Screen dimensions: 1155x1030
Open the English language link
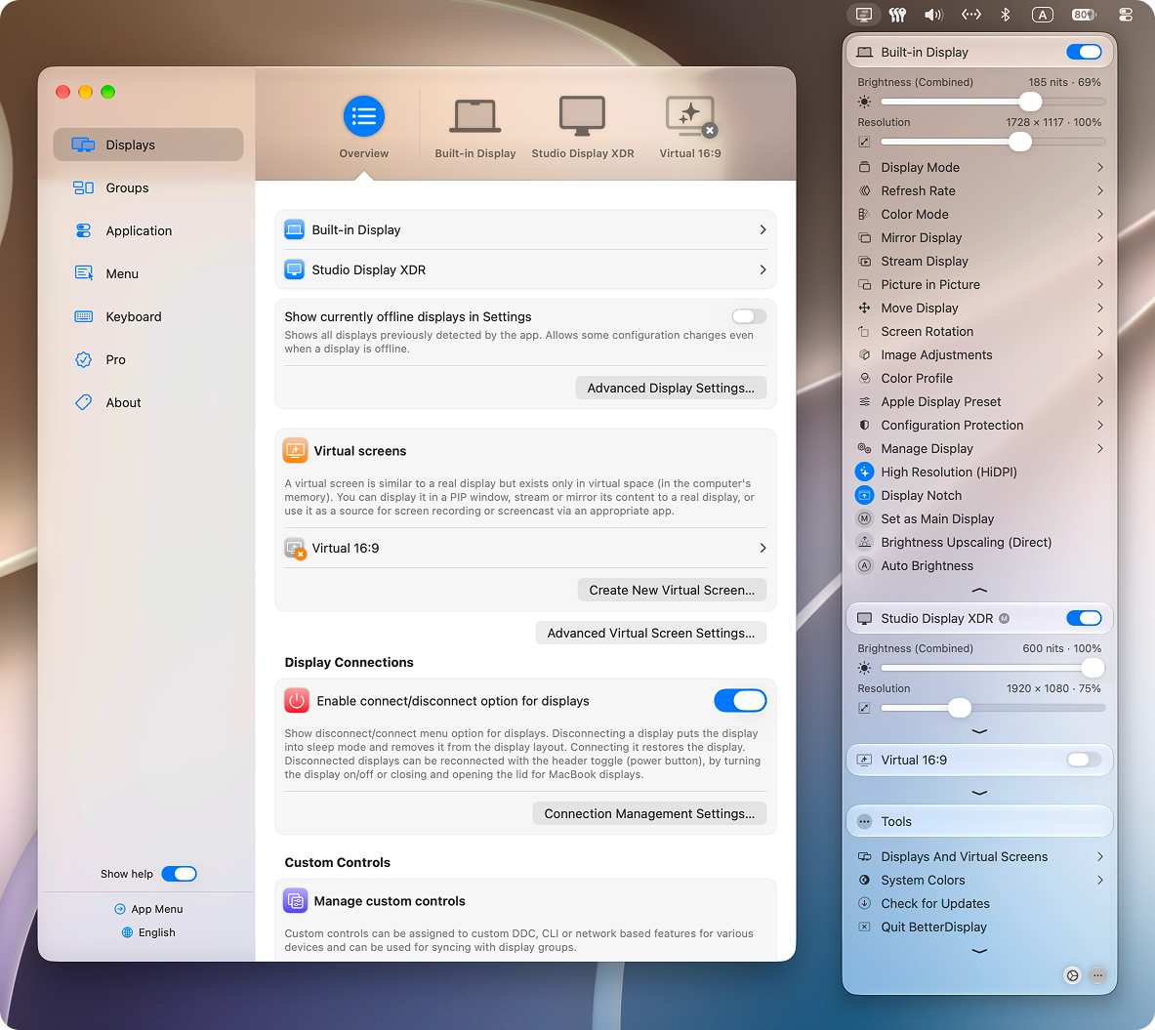coord(148,932)
